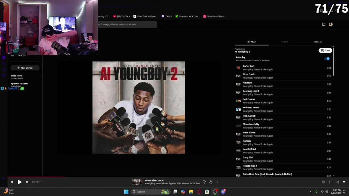This screenshot has height=196, width=349.
Task: Open the Twitch bookmark
Action: point(167,16)
